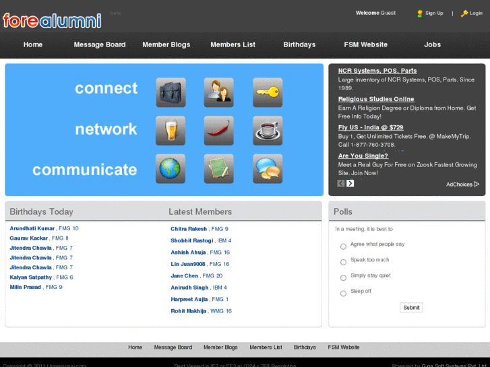The height and width of the screenshot is (367, 490).
Task: Open Harpreet Aujla's profile
Action: pyautogui.click(x=189, y=299)
